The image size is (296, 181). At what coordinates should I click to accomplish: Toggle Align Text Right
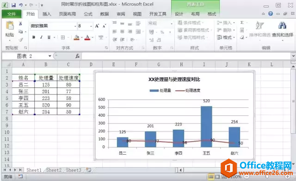[130, 31]
